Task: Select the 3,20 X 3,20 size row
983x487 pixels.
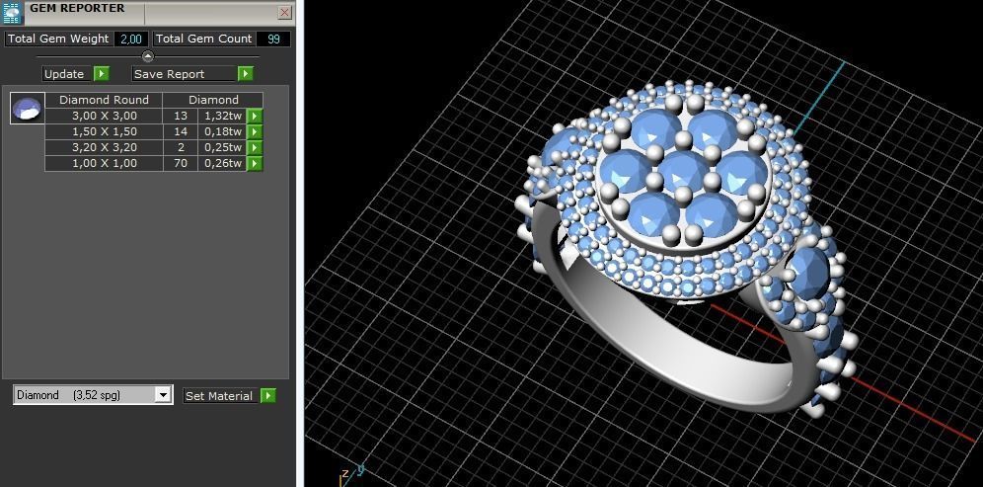Action: point(104,147)
